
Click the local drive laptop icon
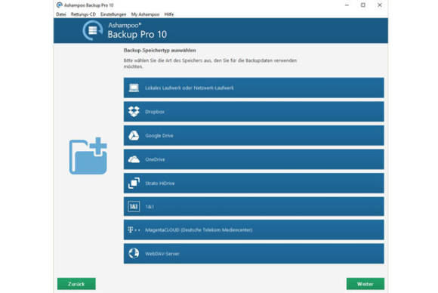pyautogui.click(x=134, y=88)
